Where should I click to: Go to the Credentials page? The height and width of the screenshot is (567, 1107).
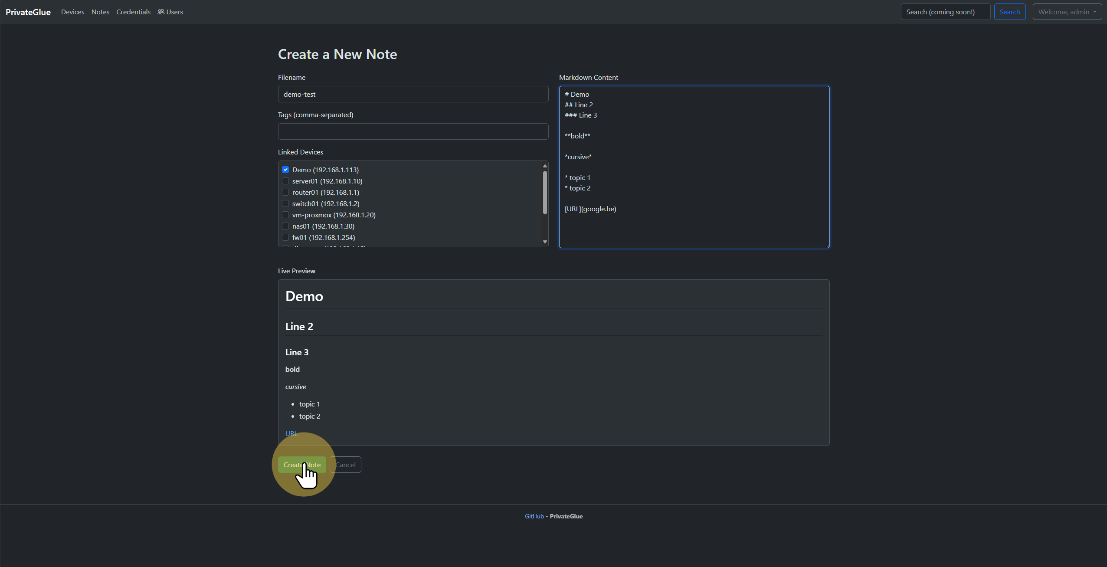[133, 12]
